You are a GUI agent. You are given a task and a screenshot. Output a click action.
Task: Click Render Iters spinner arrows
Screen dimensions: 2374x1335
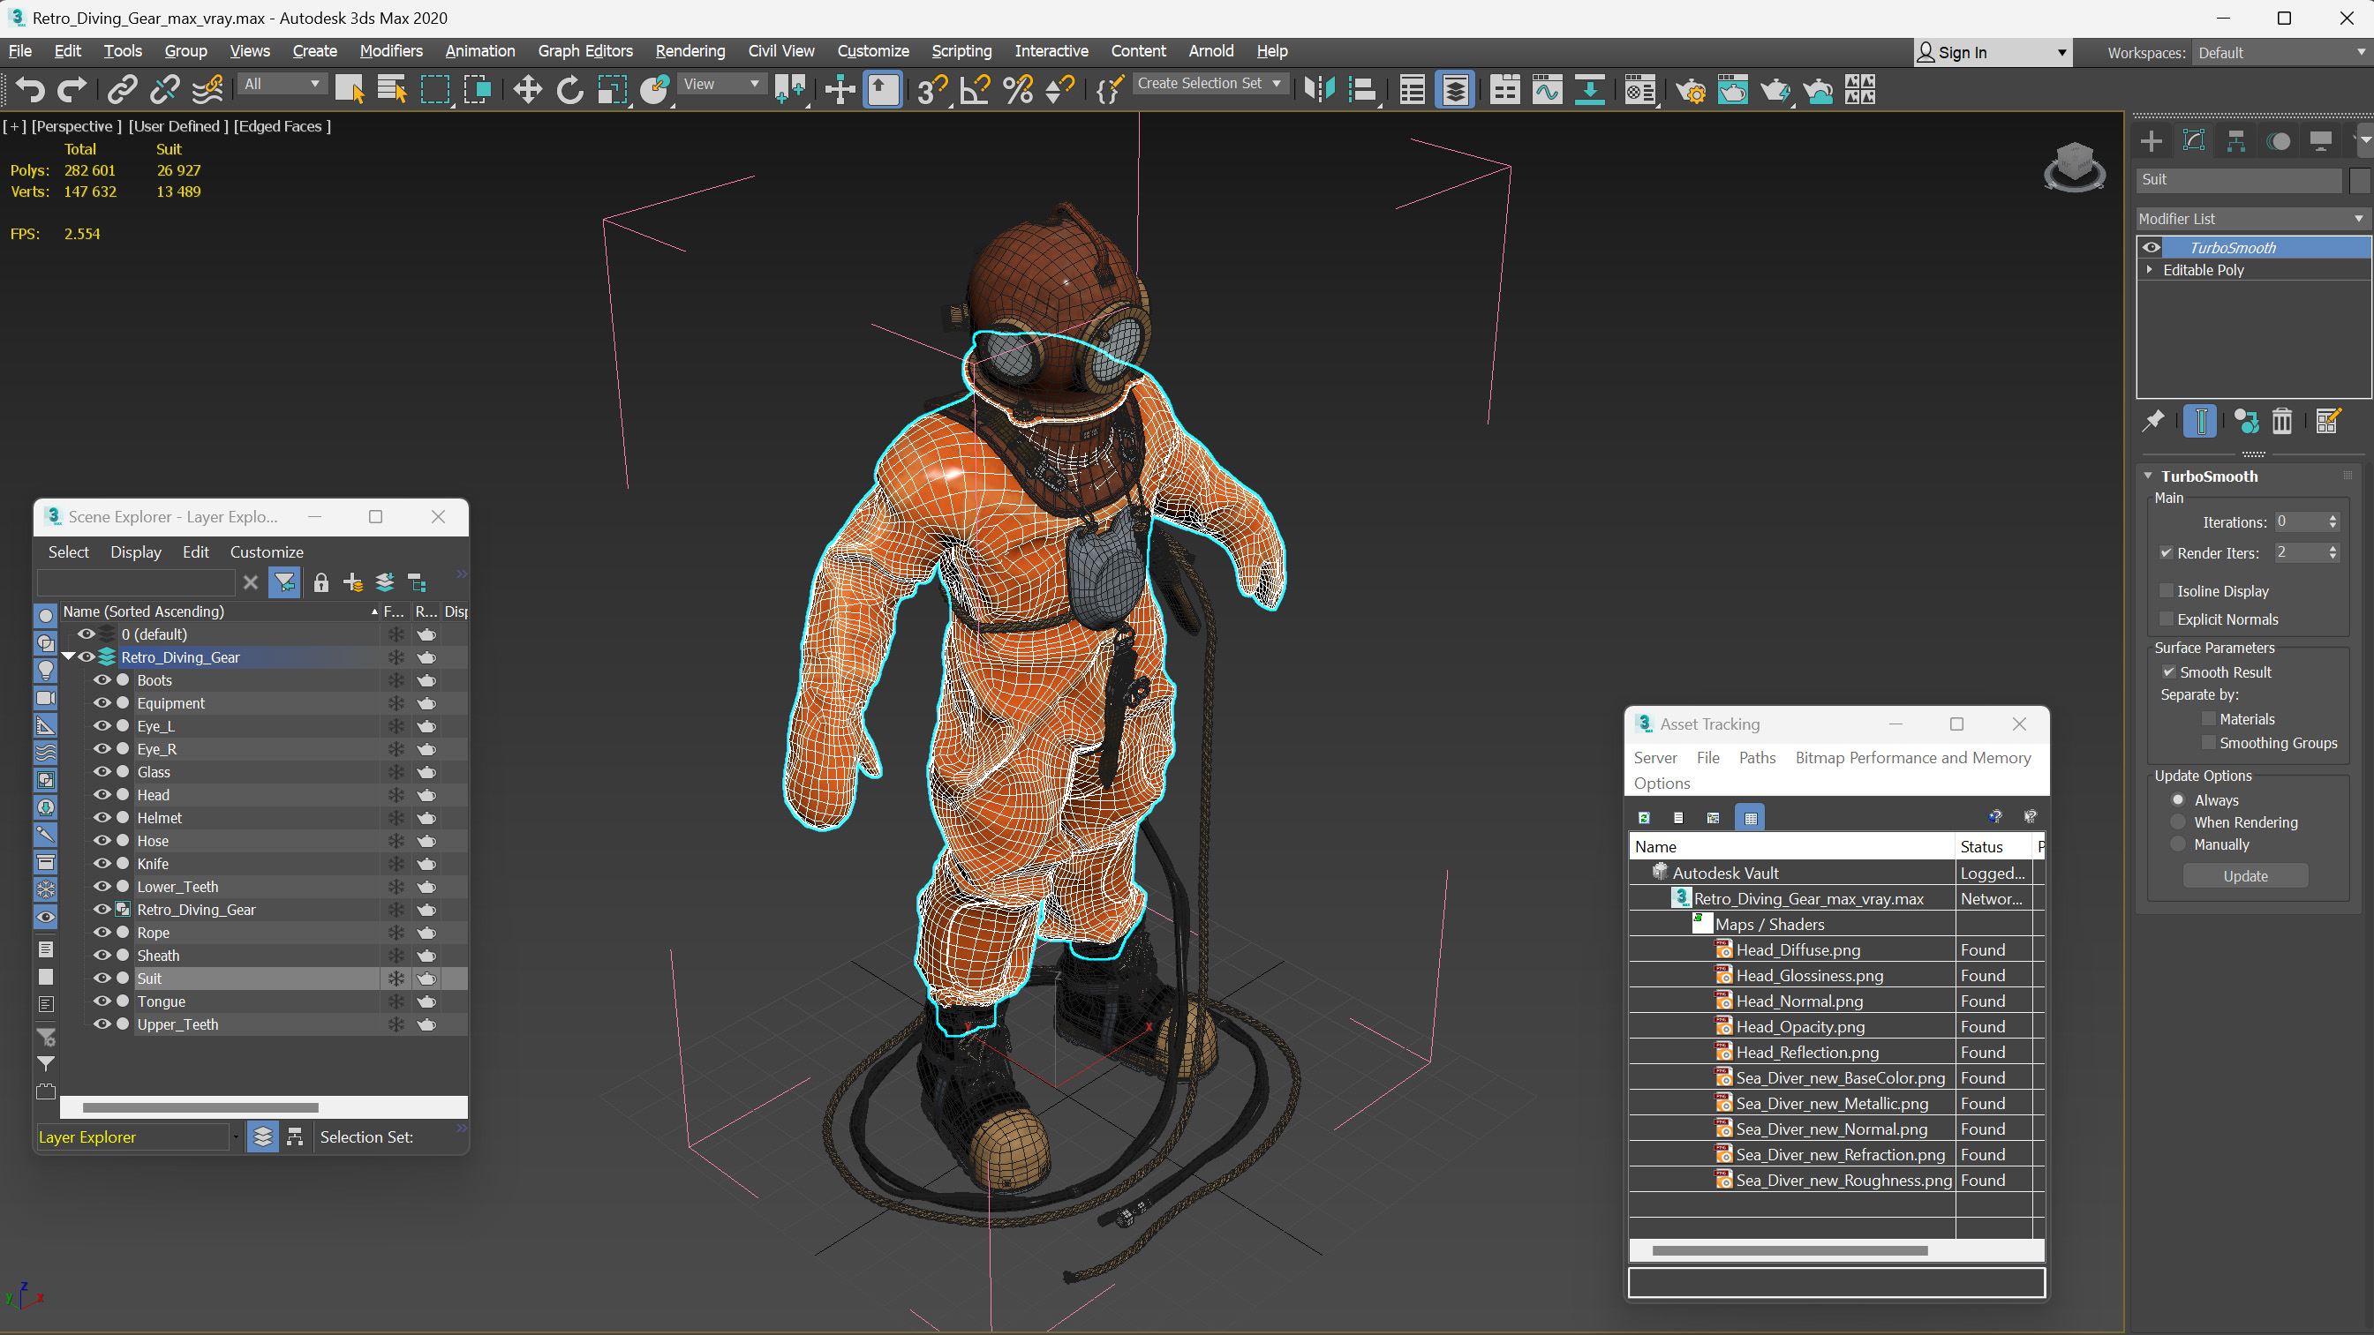point(2333,553)
